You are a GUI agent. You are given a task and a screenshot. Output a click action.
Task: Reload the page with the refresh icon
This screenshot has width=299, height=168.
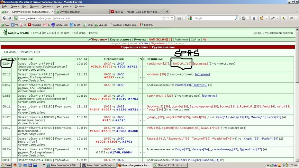[x=172, y=18]
